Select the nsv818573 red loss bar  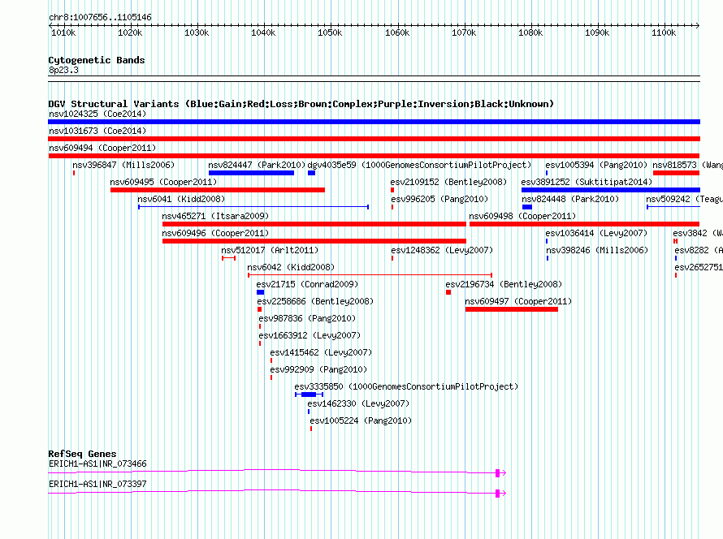coord(677,173)
